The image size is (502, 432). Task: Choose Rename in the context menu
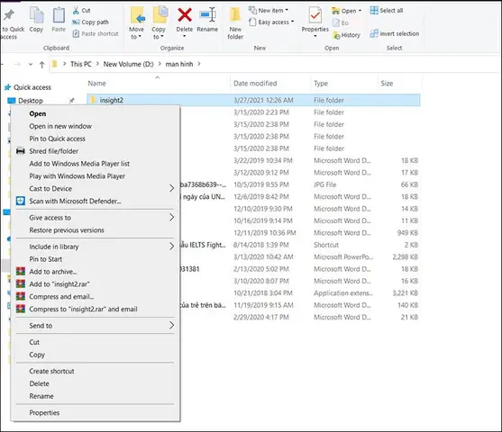click(41, 396)
